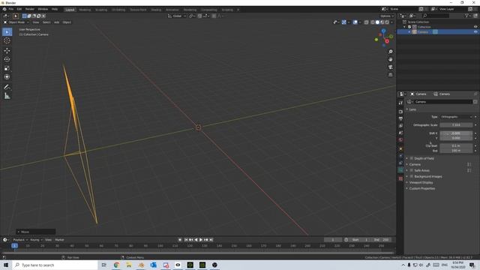Expand the Depth of Field panel
Viewport: 480px width, 270px height.
coord(407,158)
